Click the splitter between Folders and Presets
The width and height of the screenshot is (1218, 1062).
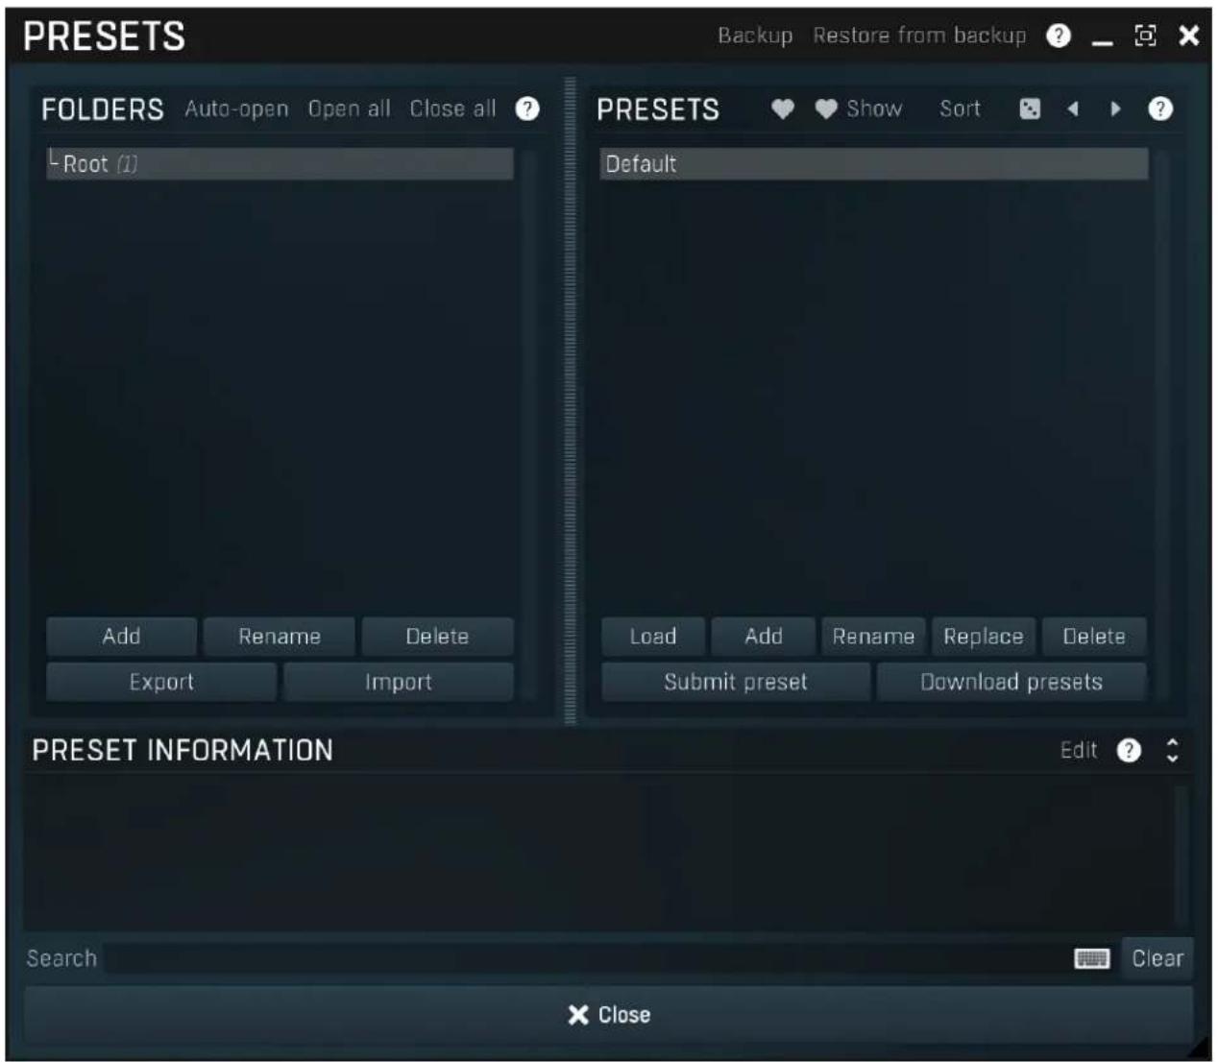[x=571, y=400]
